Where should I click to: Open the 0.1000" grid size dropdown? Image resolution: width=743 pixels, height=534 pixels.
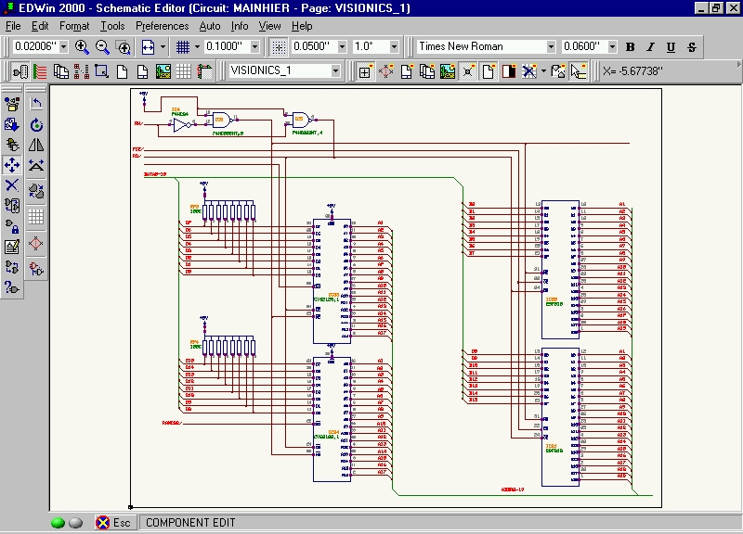pyautogui.click(x=254, y=46)
